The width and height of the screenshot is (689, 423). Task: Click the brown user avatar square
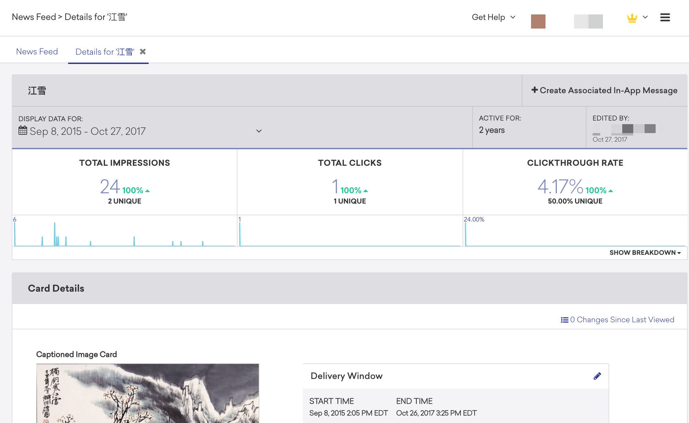click(x=538, y=21)
